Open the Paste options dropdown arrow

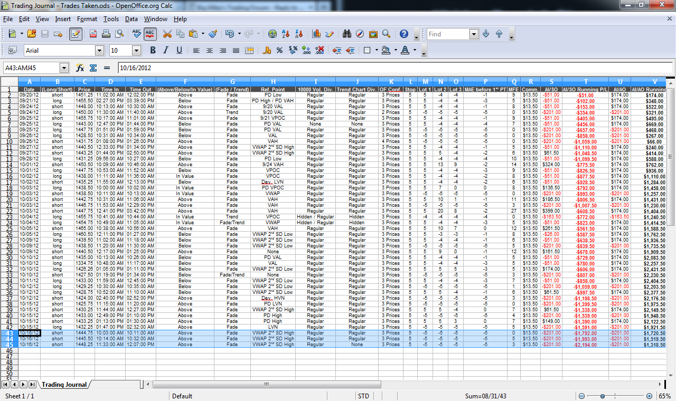pyautogui.click(x=203, y=34)
